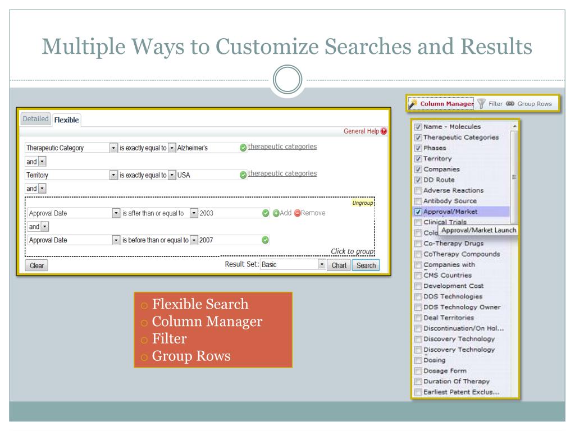Uncheck the Therapeutic Categories column

point(418,137)
